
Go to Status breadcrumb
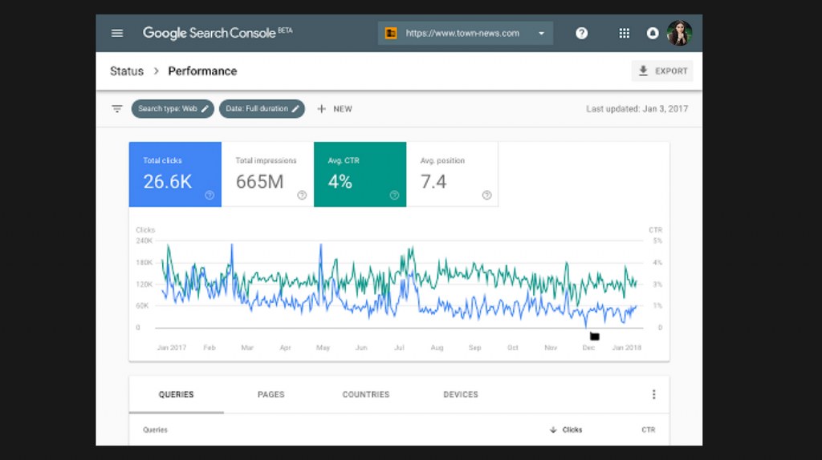coord(127,71)
